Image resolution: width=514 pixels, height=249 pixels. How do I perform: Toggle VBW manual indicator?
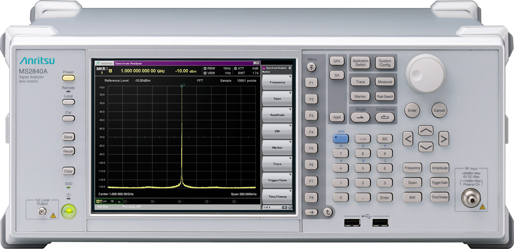pyautogui.click(x=204, y=73)
